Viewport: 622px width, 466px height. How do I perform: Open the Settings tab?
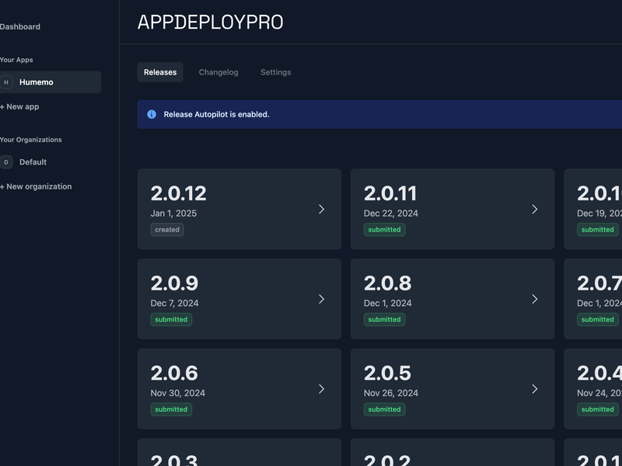click(x=275, y=71)
